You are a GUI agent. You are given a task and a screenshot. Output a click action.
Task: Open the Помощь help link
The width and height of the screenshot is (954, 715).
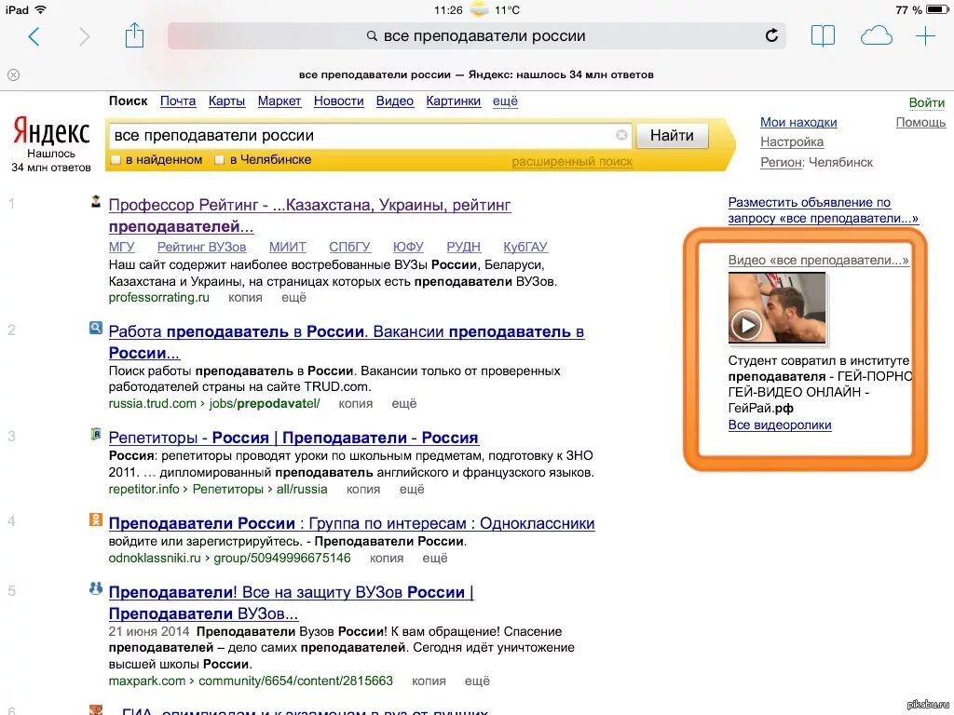(x=920, y=122)
